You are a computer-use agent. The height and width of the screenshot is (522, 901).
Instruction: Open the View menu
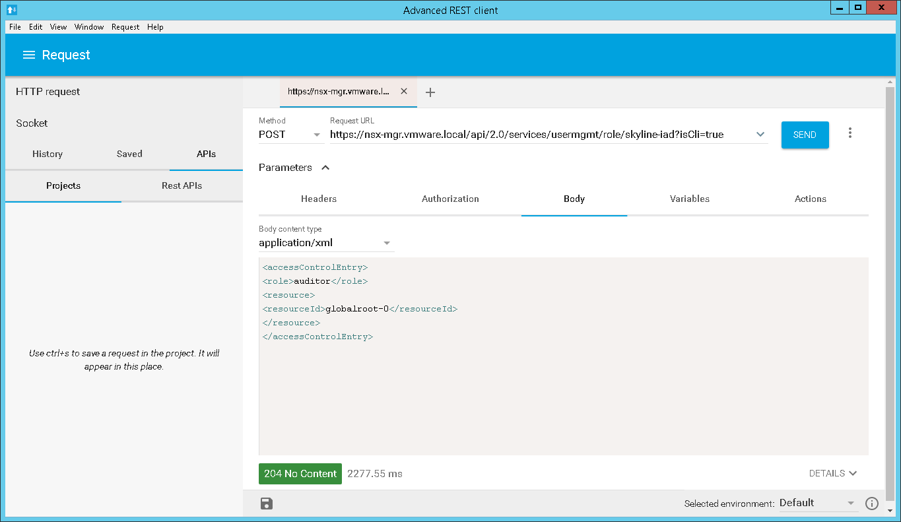pyautogui.click(x=59, y=27)
